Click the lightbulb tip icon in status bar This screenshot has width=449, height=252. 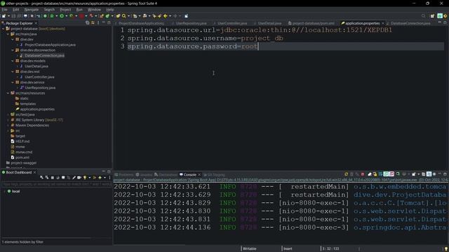tap(445, 249)
